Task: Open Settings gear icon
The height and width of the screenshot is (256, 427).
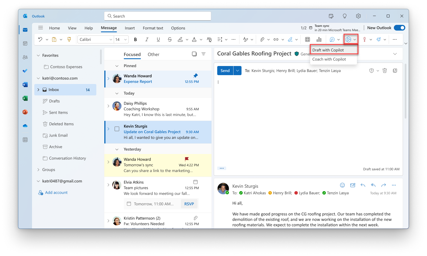Action: pyautogui.click(x=358, y=16)
